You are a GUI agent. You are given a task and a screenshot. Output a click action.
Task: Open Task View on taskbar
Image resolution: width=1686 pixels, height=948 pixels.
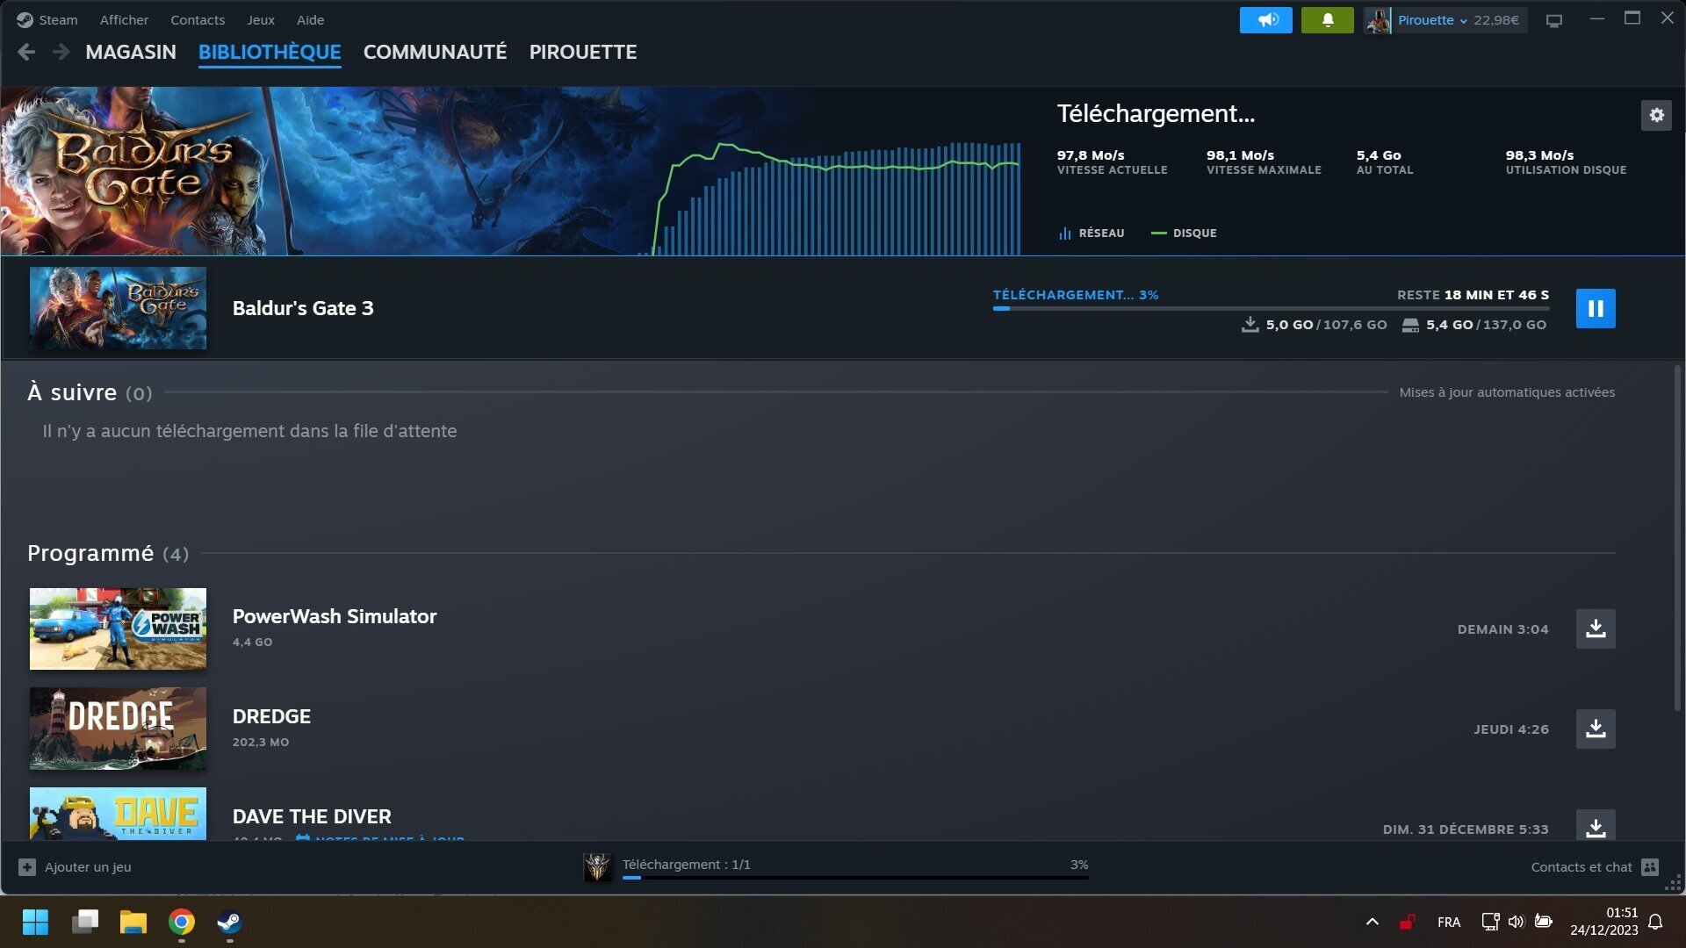(x=85, y=922)
